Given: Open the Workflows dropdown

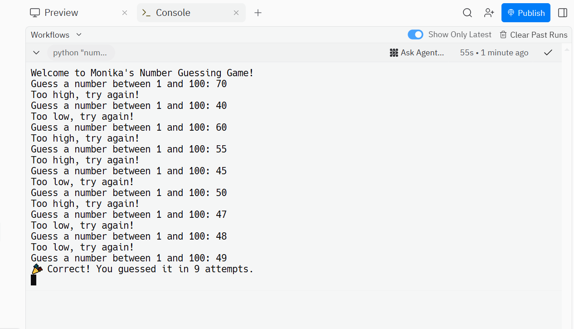Looking at the screenshot, I should pyautogui.click(x=55, y=34).
